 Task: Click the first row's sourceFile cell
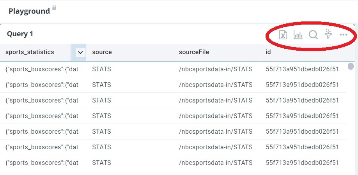click(215, 69)
